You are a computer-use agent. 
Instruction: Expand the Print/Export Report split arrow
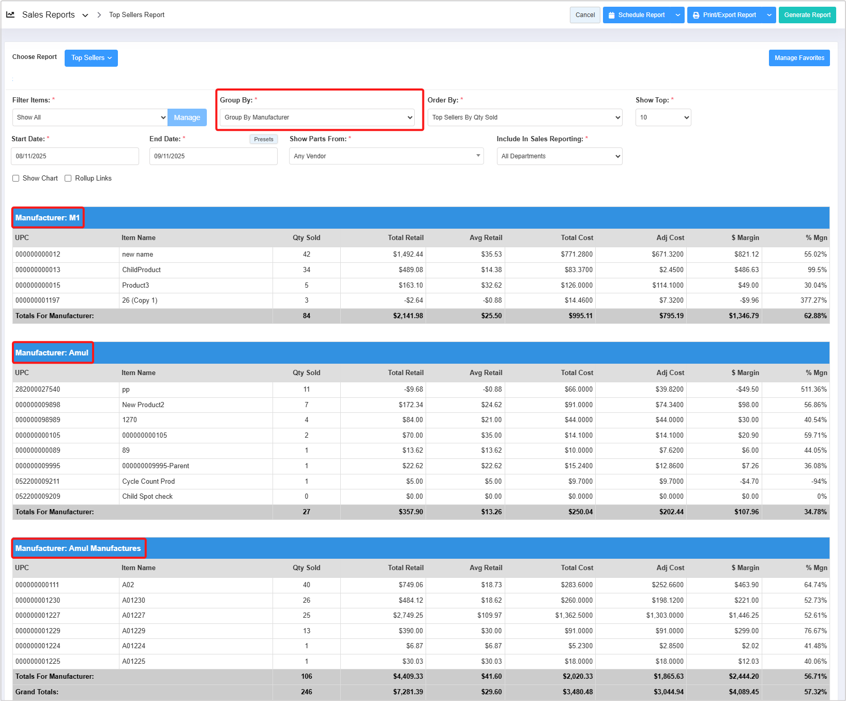(769, 15)
